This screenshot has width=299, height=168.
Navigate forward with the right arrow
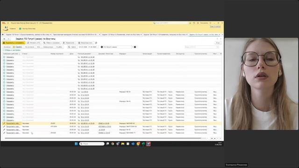[x=8, y=39]
